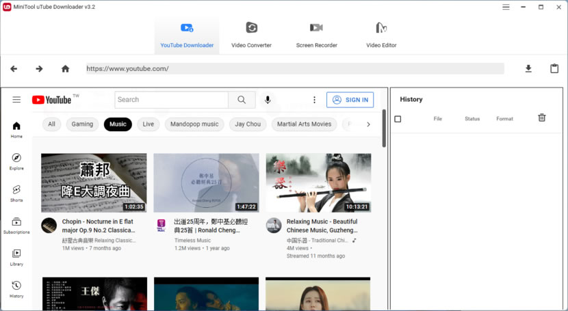
Task: Open the Ronald Cheng video thumbnail
Action: pyautogui.click(x=207, y=182)
